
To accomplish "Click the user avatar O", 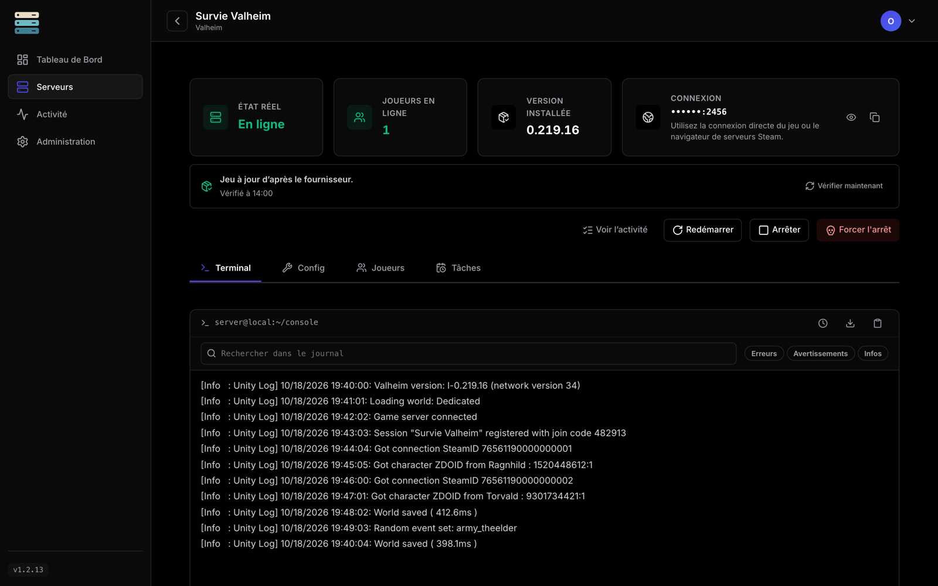I will (891, 21).
